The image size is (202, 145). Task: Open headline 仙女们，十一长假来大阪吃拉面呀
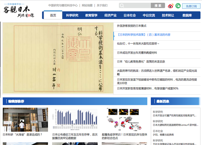[x=138, y=44]
